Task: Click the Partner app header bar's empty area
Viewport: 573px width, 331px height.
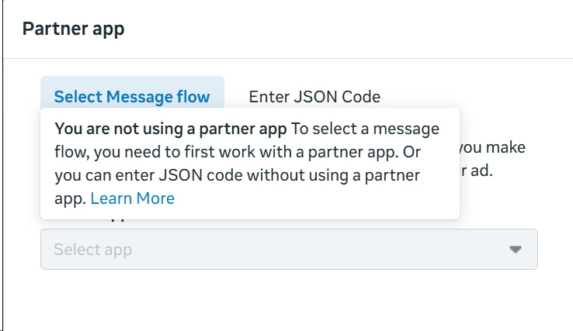Action: 349,29
